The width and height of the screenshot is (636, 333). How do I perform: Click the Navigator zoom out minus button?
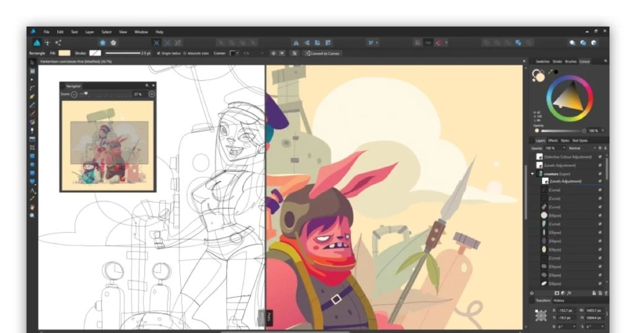74,94
